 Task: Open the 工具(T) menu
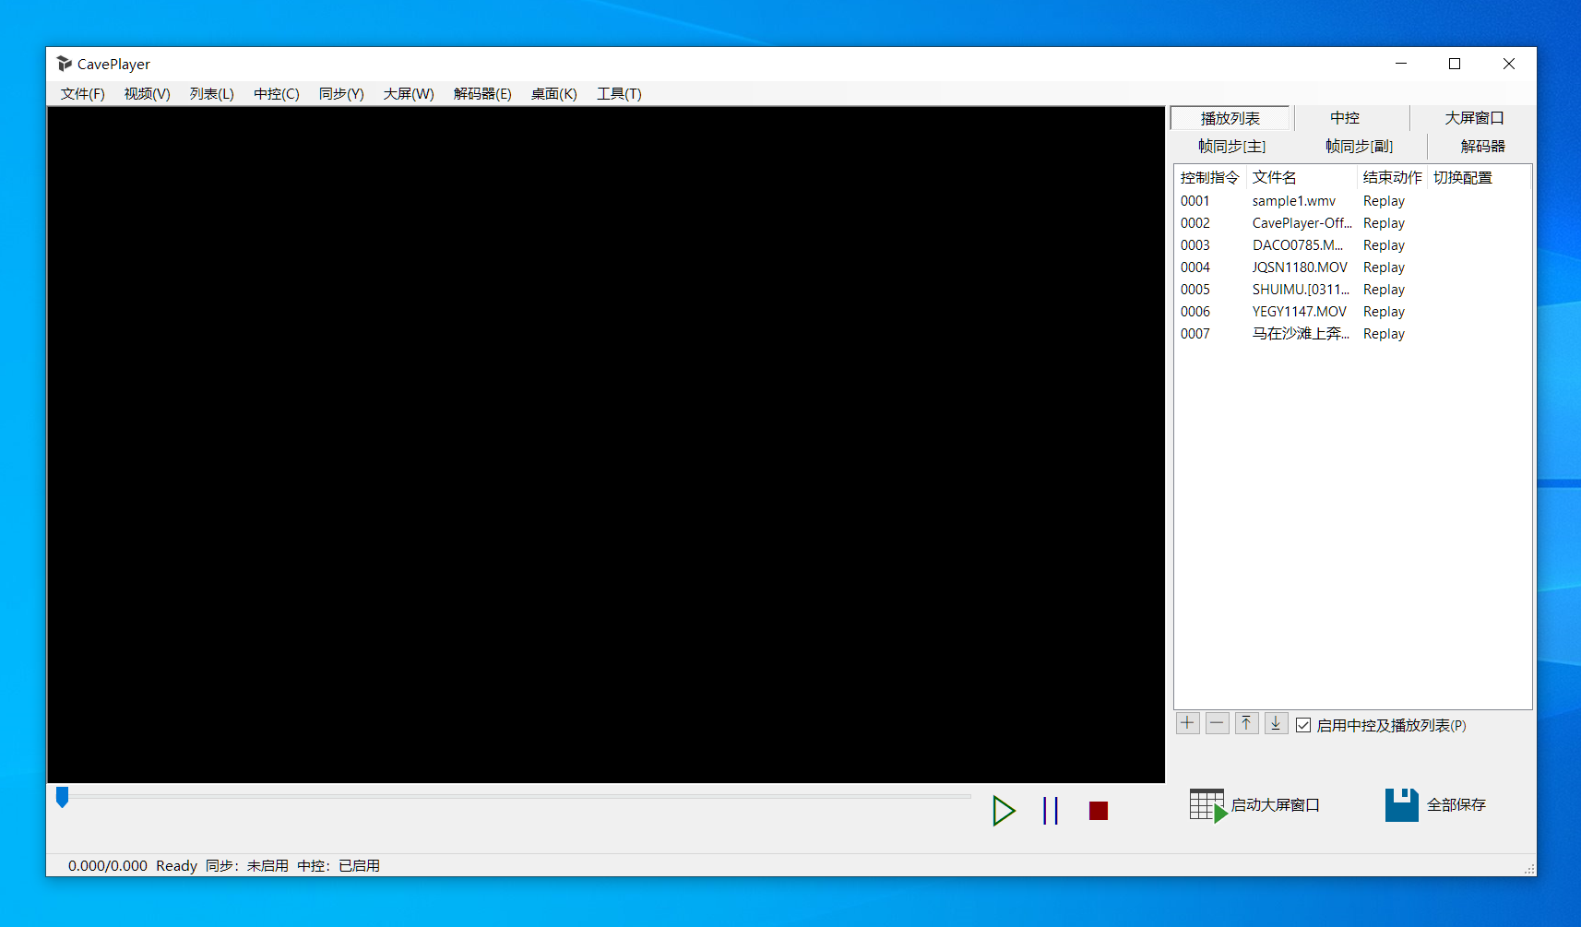619,94
